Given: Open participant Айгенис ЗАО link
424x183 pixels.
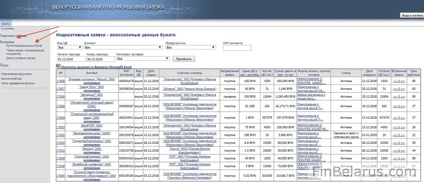Looking at the screenshot, I should pyautogui.click(x=189, y=89).
